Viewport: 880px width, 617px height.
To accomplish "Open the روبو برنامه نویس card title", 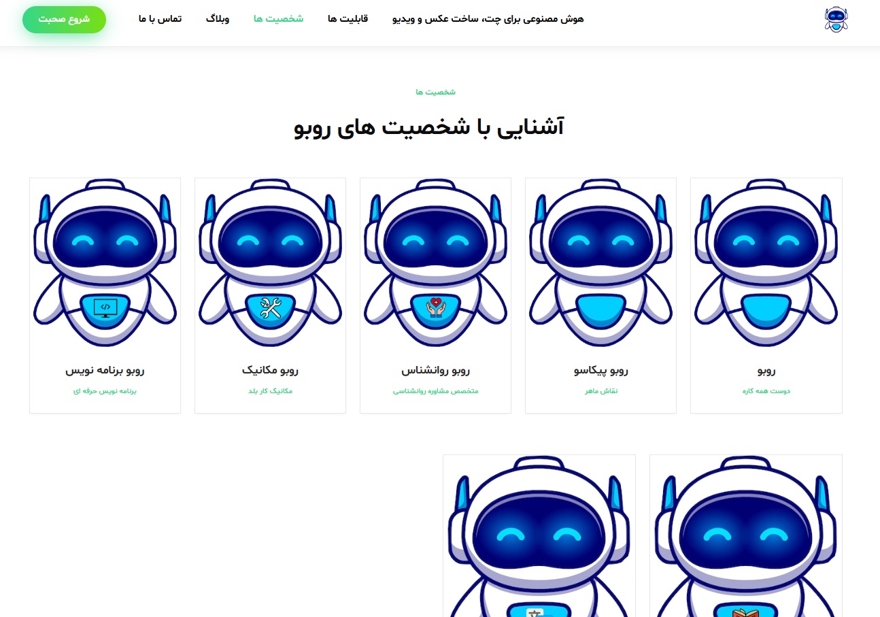I will [x=105, y=371].
